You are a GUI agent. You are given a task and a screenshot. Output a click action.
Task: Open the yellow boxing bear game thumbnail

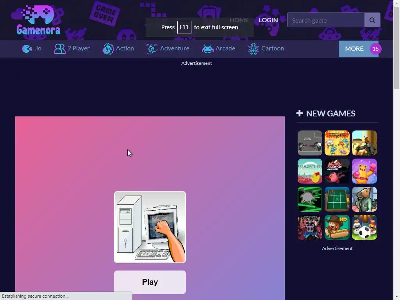click(x=364, y=171)
